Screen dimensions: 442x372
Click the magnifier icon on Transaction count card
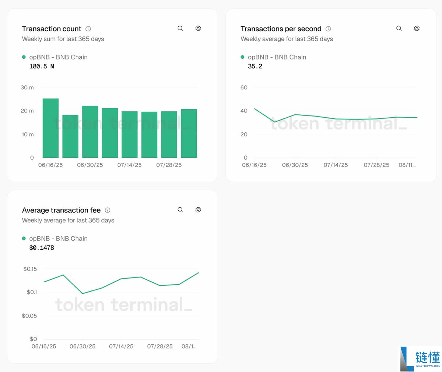(180, 28)
